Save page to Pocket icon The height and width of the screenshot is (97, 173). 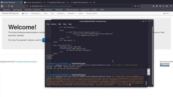point(135,6)
